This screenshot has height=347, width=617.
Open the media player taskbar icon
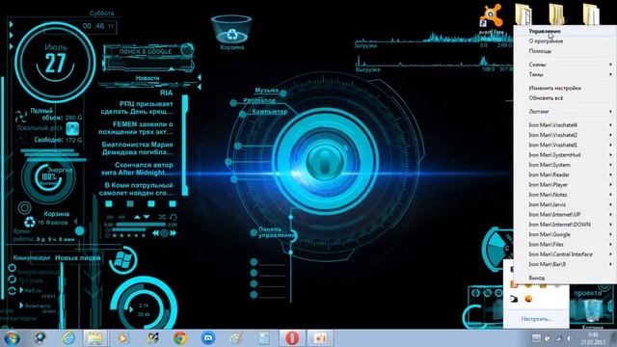pos(123,338)
